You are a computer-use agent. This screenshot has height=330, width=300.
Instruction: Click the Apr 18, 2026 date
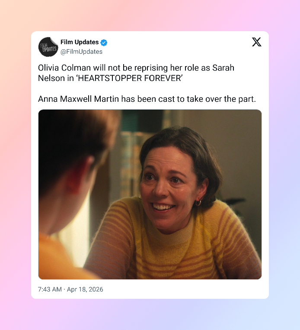(85, 289)
